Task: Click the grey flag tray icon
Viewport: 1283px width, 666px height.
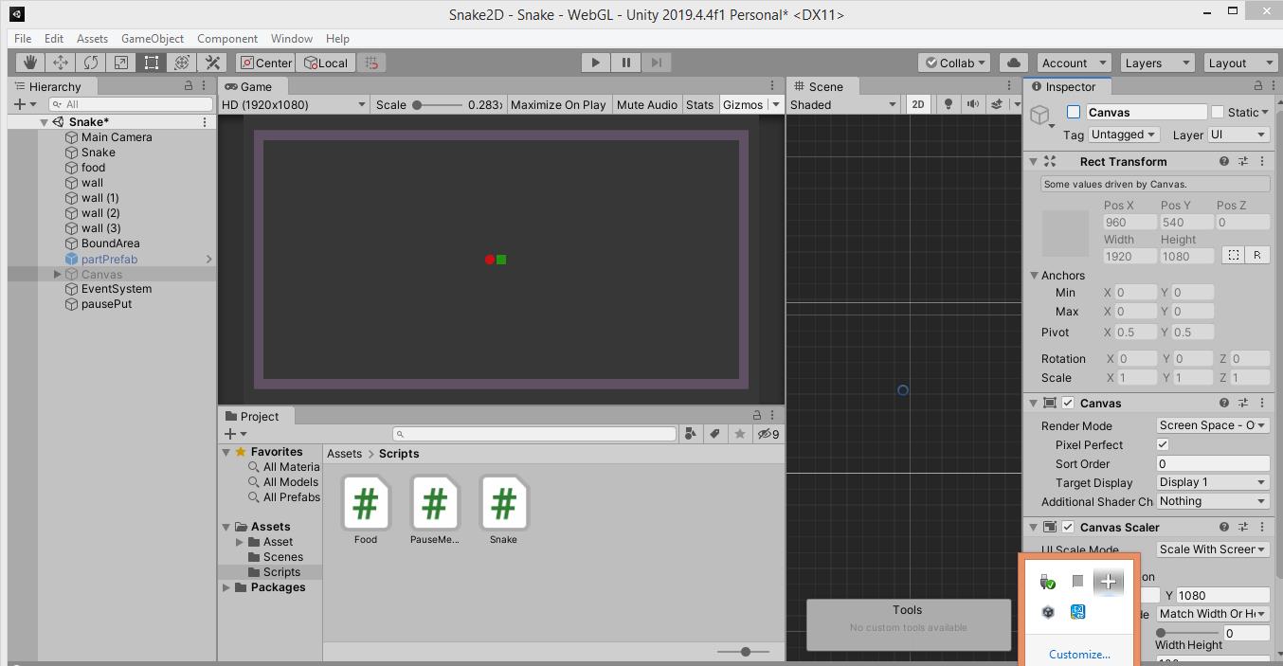Action: (1077, 582)
